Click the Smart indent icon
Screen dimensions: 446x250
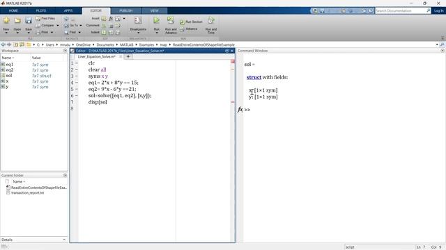pyautogui.click(x=104, y=33)
